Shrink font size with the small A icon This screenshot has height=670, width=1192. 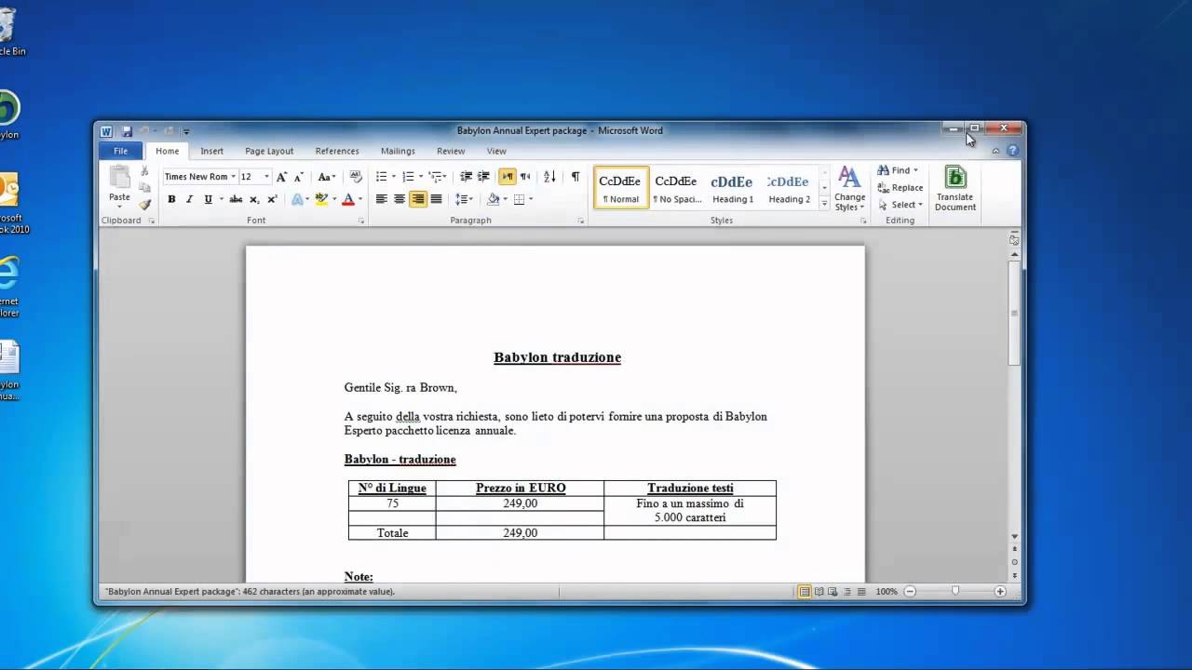point(298,177)
